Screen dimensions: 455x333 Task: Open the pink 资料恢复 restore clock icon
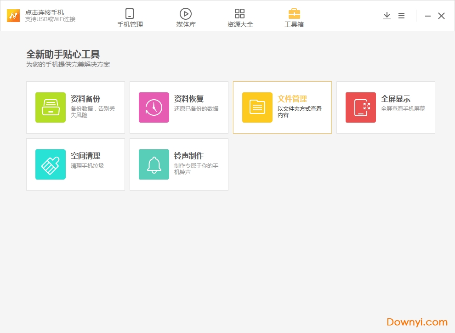154,107
